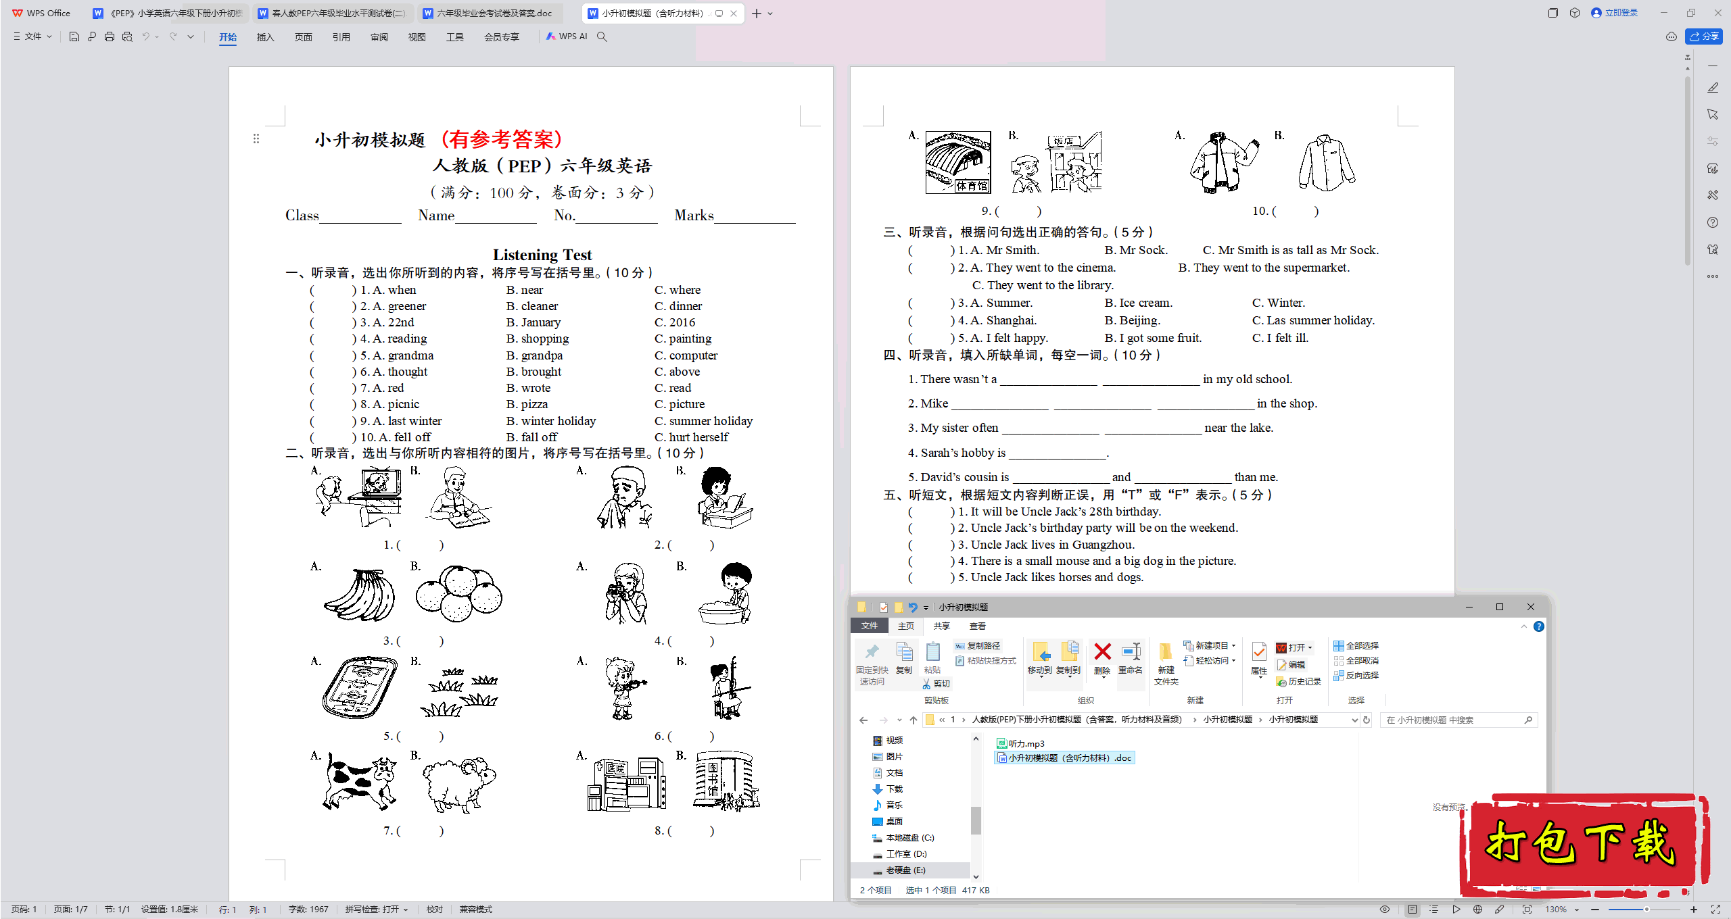Click 历史记录 in Explorer ribbon
The height and width of the screenshot is (919, 1731).
(x=1298, y=682)
